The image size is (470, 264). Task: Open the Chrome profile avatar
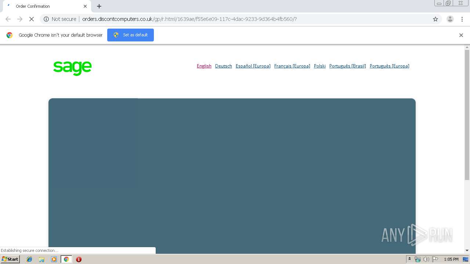(x=450, y=19)
